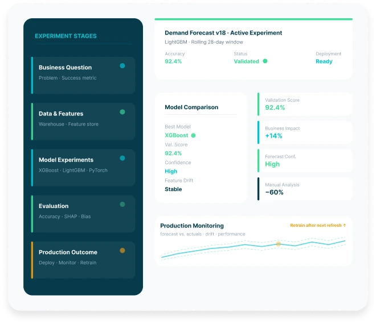Click the blue status dot on Business Question
The height and width of the screenshot is (324, 376).
[122, 66]
